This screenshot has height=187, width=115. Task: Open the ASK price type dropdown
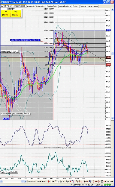click(x=44, y=181)
